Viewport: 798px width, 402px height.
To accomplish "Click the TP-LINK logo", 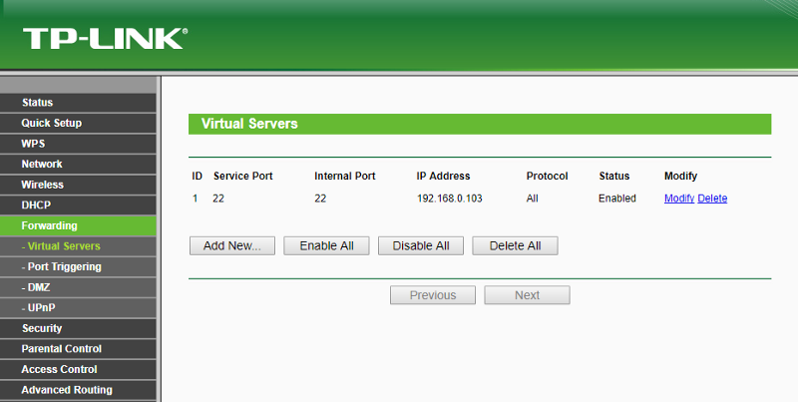I will [105, 39].
